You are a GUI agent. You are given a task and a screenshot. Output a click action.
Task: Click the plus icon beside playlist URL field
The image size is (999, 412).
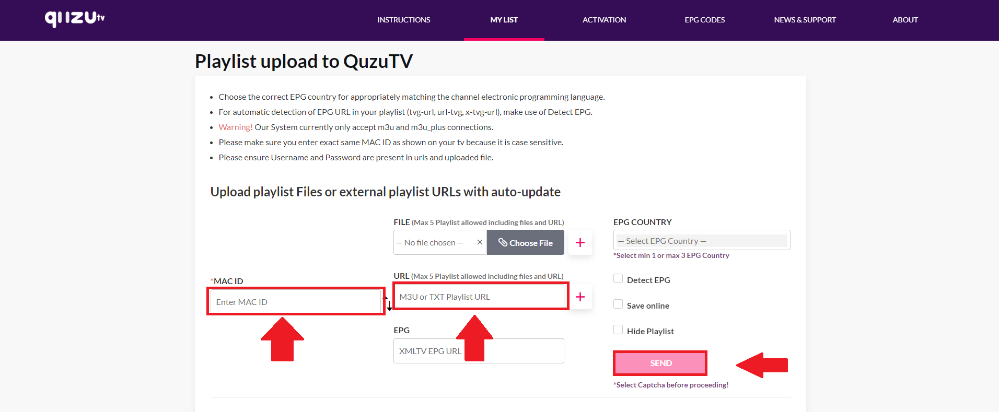pos(580,297)
